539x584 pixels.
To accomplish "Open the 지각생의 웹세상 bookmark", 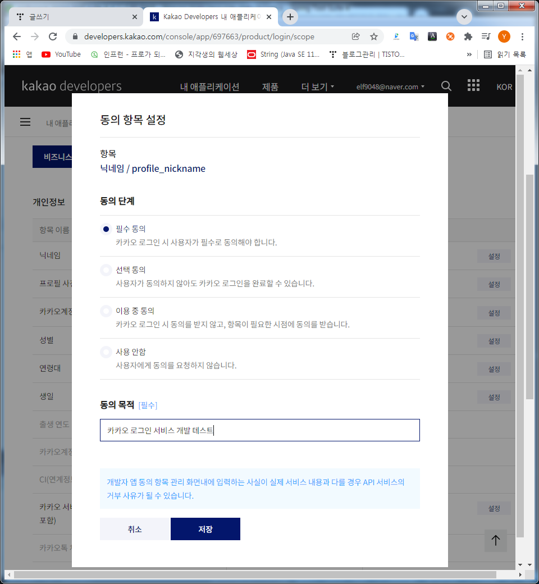I will pos(206,54).
